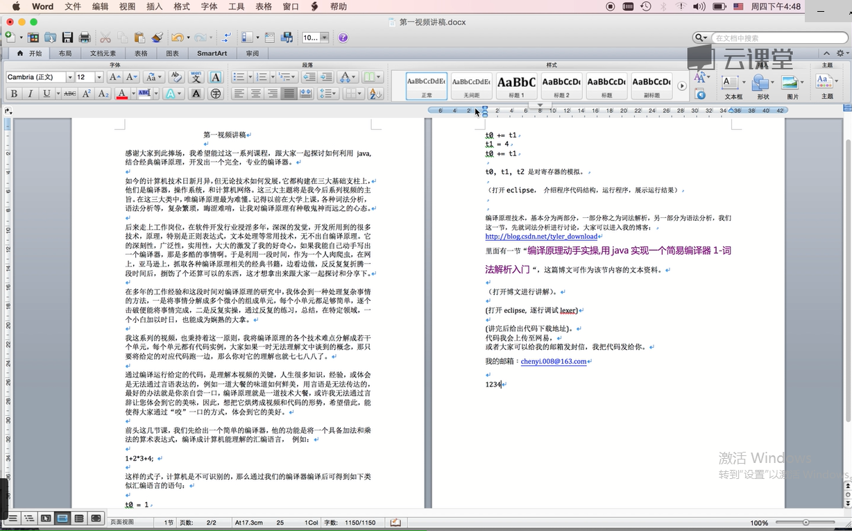Toggle Underline formatting

point(46,94)
